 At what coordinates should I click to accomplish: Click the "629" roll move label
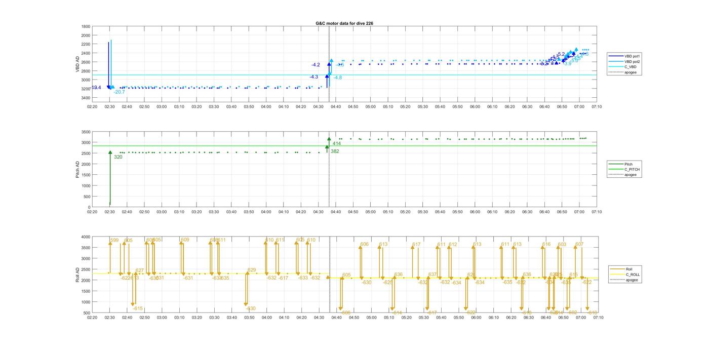[x=252, y=270]
